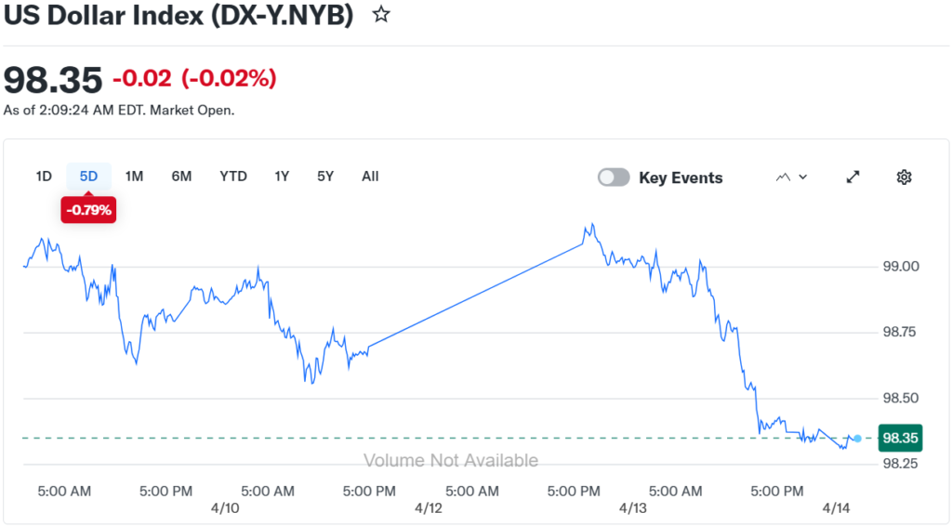The height and width of the screenshot is (526, 952).
Task: Expand chart to full screen
Action: (x=853, y=178)
